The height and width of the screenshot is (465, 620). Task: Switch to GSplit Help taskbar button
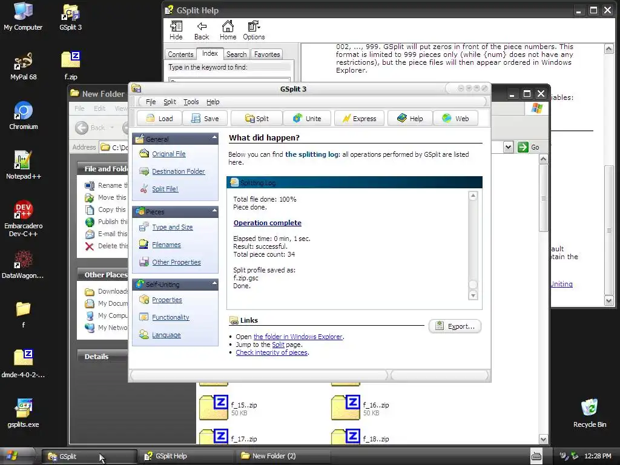click(x=186, y=457)
